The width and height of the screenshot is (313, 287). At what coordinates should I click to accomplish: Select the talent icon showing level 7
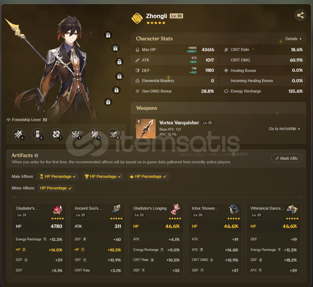tap(56, 134)
